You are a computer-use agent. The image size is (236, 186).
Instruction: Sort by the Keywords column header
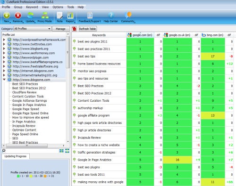click(99, 35)
